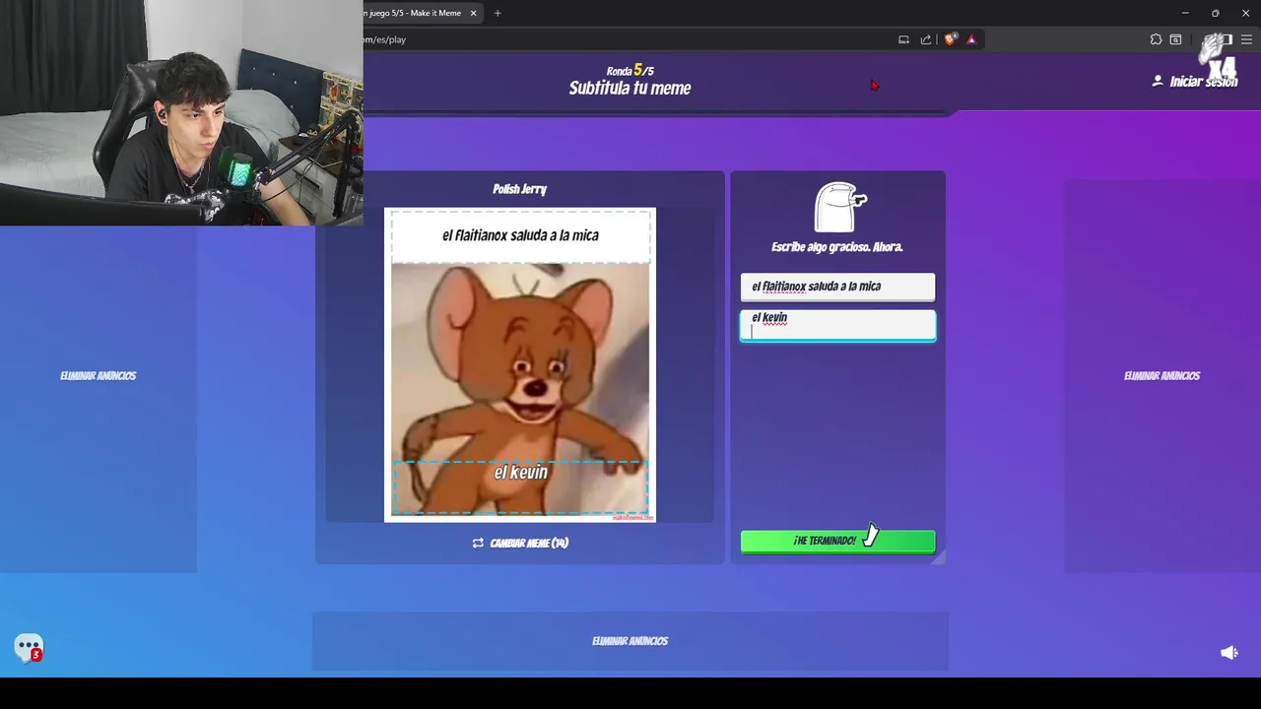1261x709 pixels.
Task: Click Eliminar anuncios in the left panel
Action: (x=98, y=375)
